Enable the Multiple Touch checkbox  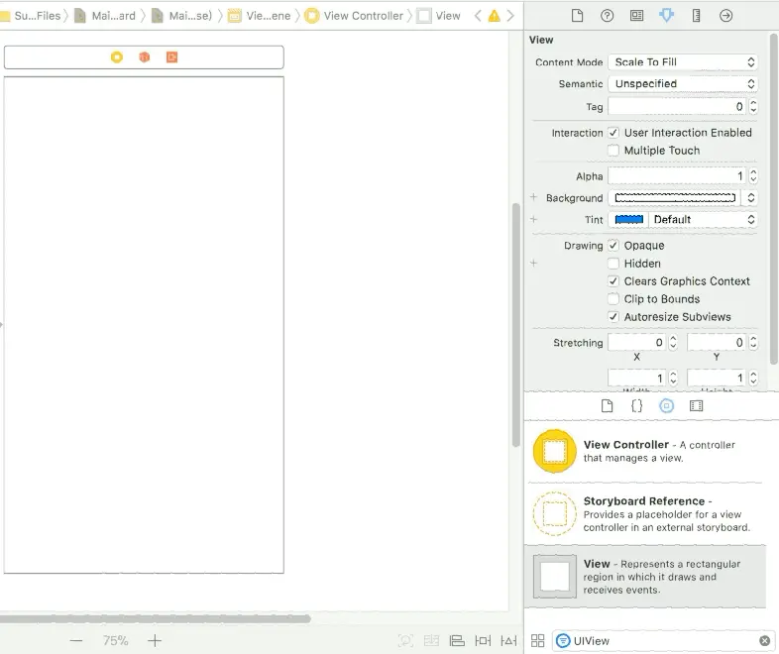coord(613,150)
